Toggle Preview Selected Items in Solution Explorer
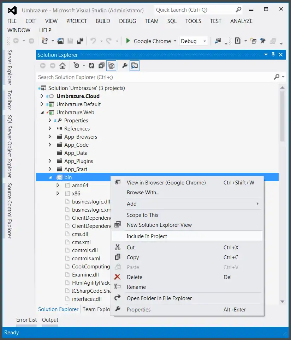Screen dimensions: 291x340 (135, 66)
